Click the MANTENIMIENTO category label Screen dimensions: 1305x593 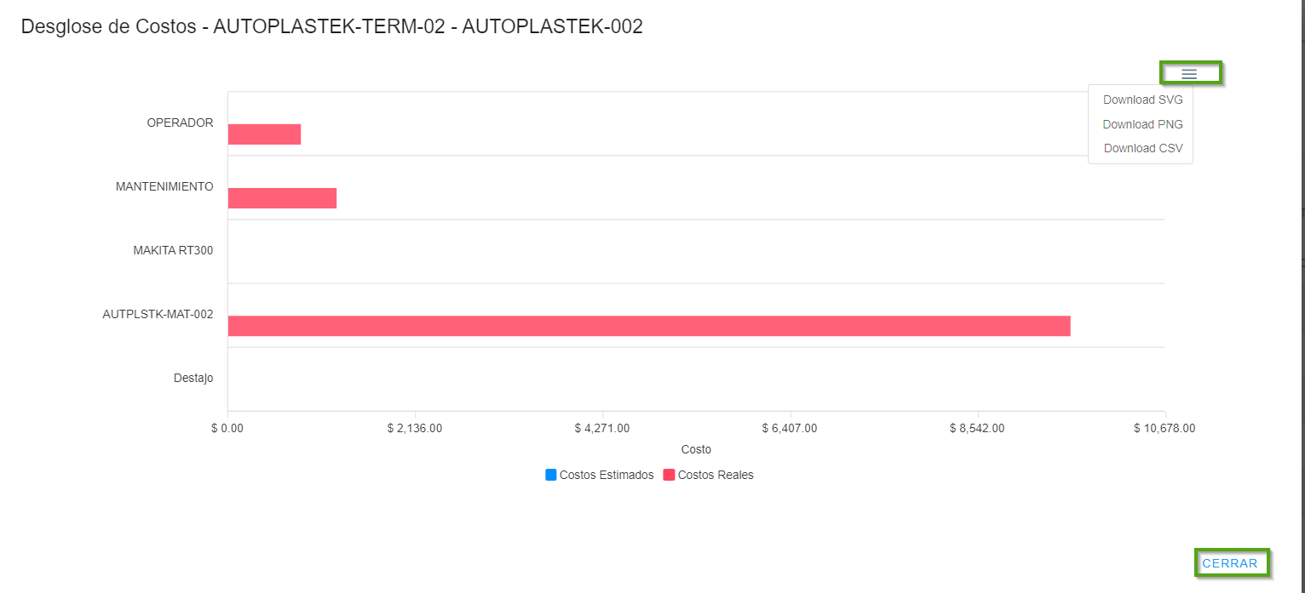164,186
